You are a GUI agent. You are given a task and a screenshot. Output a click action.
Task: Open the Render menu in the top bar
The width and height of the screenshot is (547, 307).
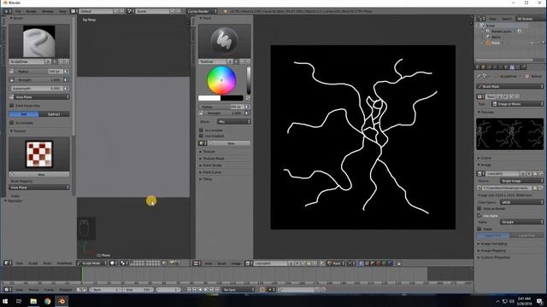[x=31, y=11]
